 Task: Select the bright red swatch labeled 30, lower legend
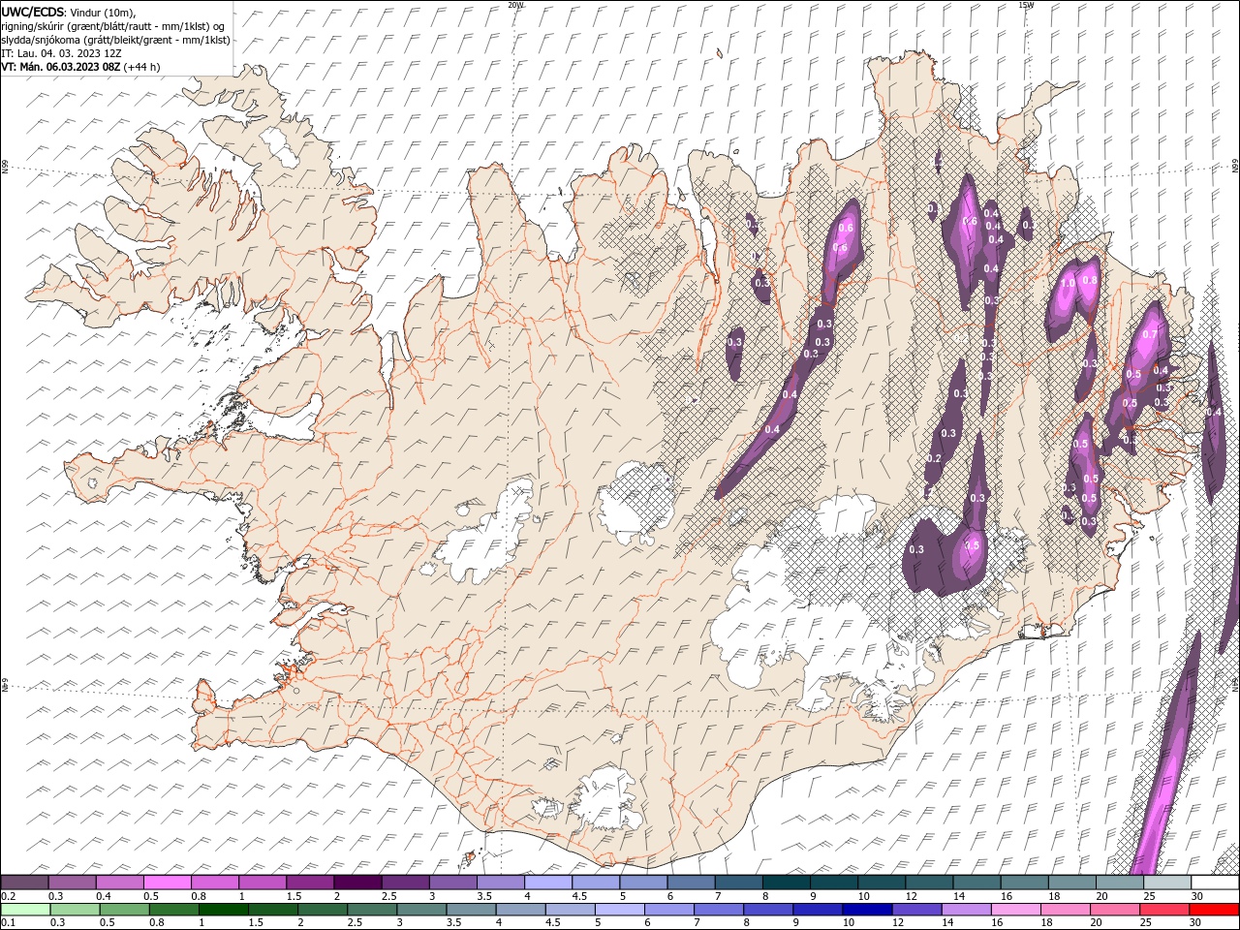tap(1214, 910)
